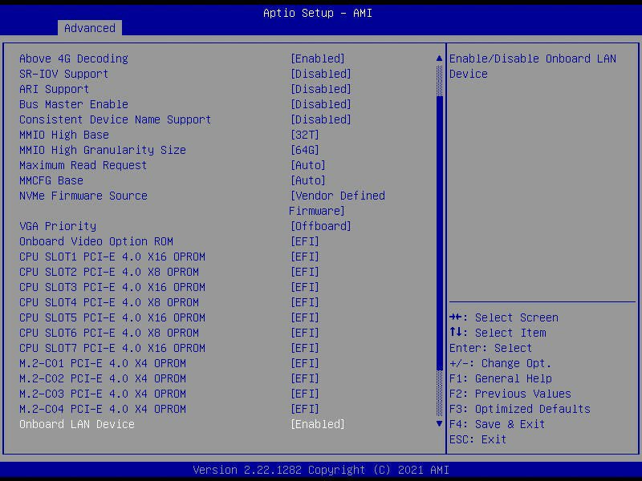Screen dimensions: 642x481
Task: Click the scrollbar down arrow
Action: pos(439,424)
